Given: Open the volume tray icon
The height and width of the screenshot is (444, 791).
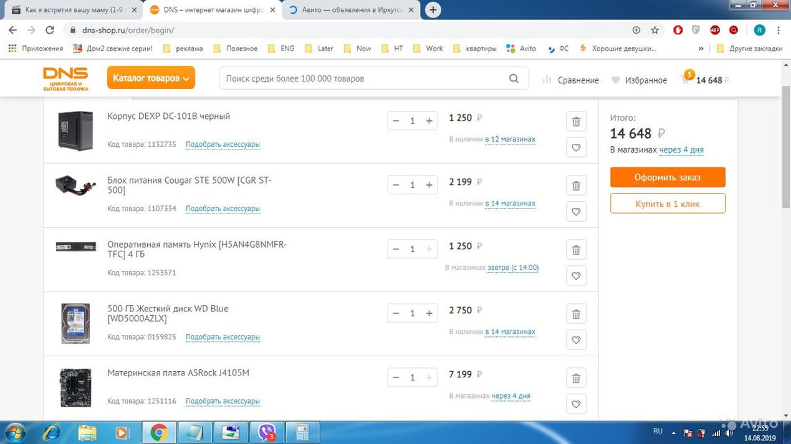Looking at the screenshot, I should pos(729,433).
